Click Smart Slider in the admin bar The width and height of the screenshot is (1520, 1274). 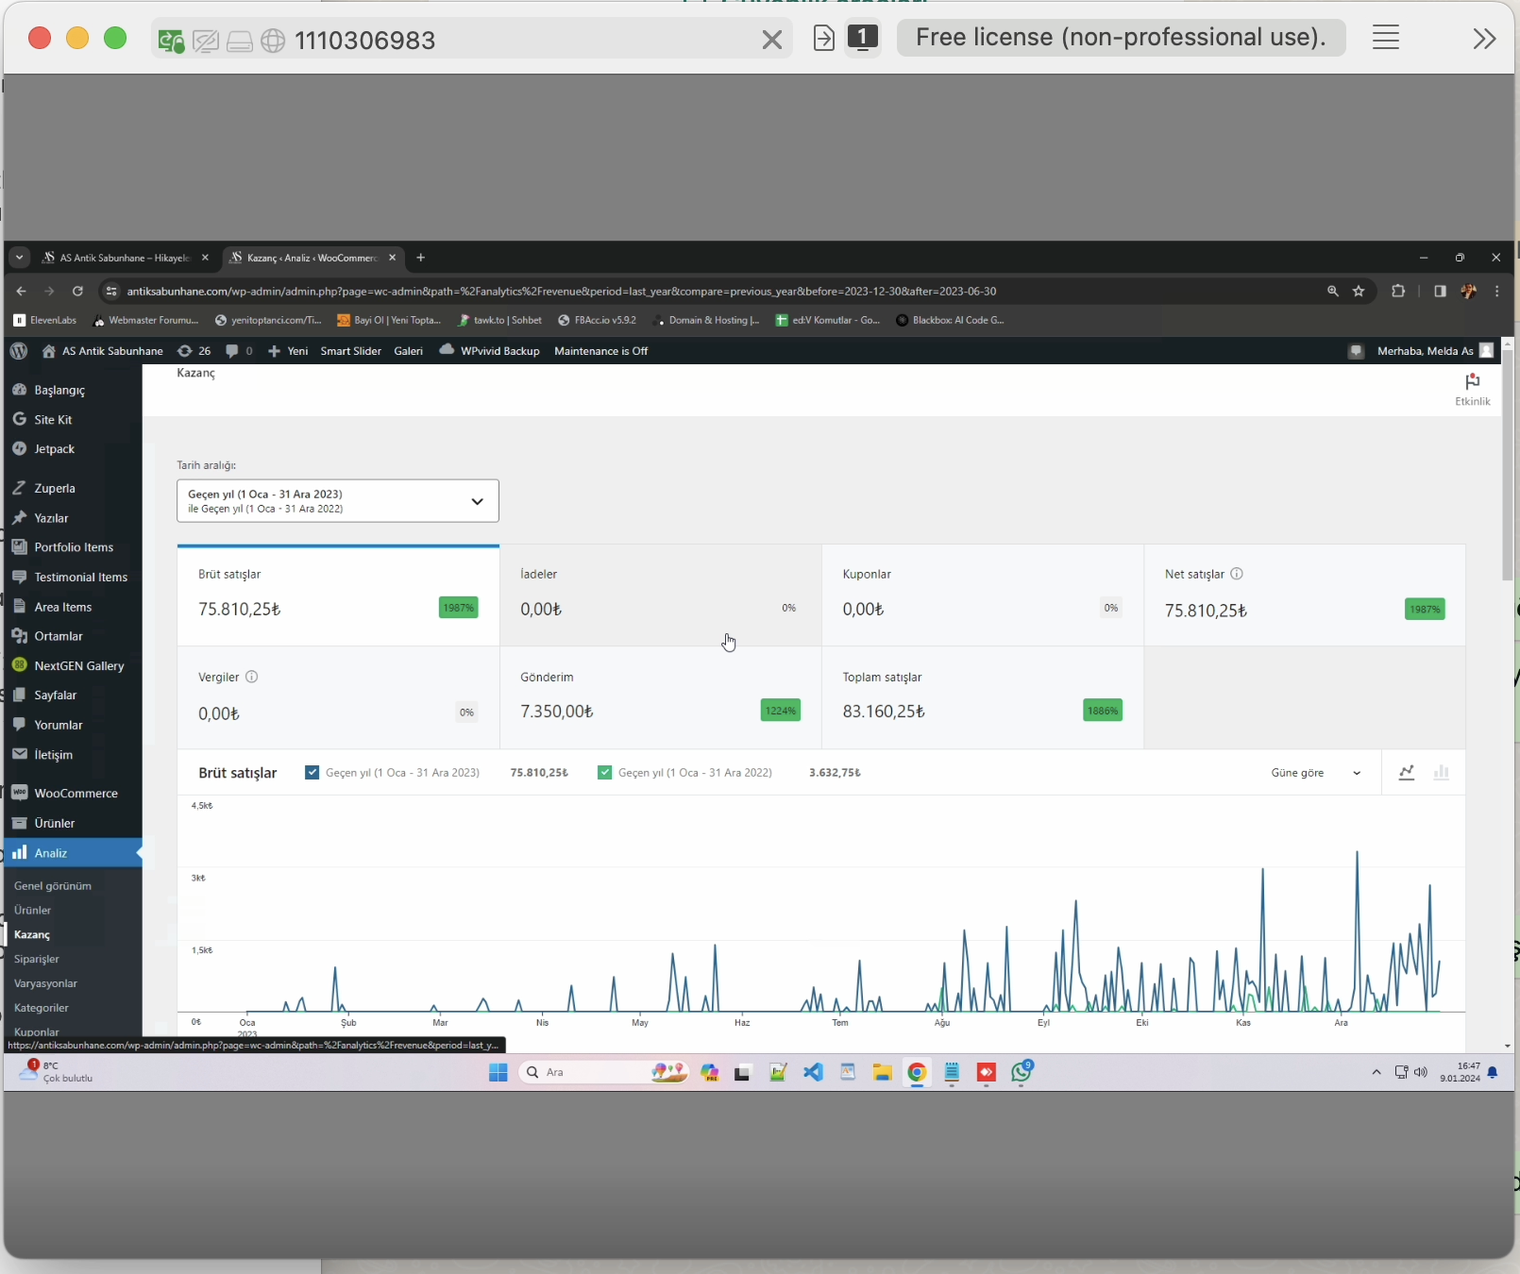pyautogui.click(x=350, y=351)
